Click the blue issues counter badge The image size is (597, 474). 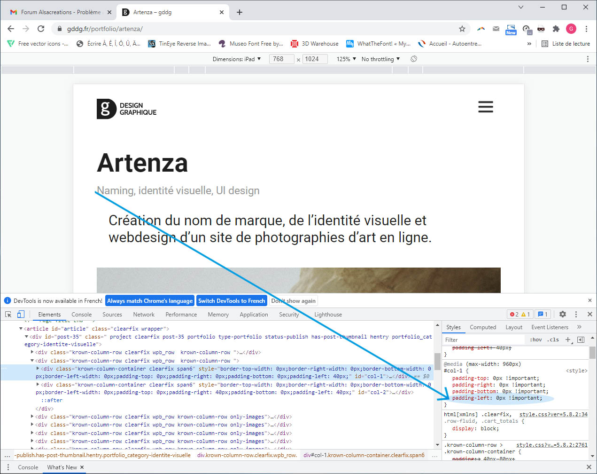543,315
